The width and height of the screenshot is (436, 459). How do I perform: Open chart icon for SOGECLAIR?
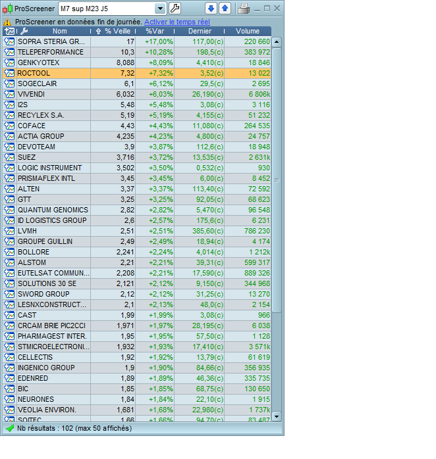click(x=9, y=84)
